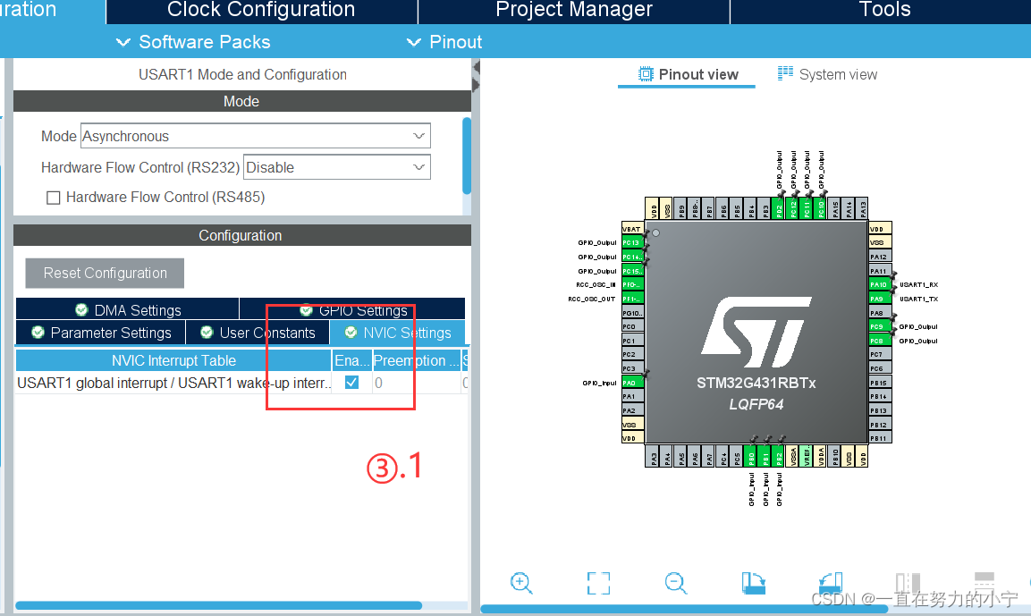
Task: Click the Mode panel vertical scrollbar
Action: point(467,156)
